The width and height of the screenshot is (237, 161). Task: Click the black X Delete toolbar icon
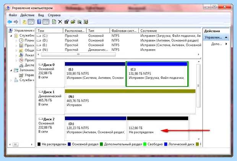tap(60, 22)
